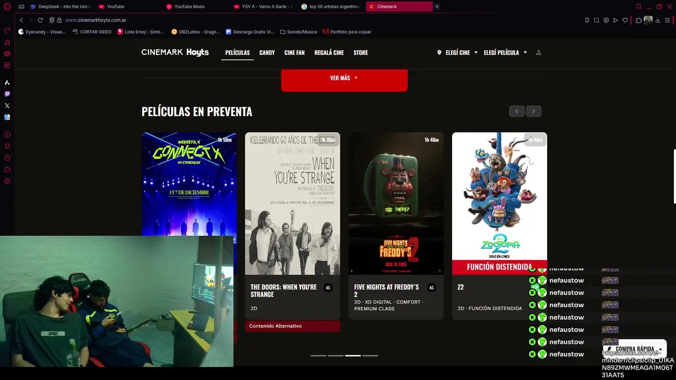Open sidebar Settings gear icon
Viewport: 676px width, 380px height.
point(7,181)
